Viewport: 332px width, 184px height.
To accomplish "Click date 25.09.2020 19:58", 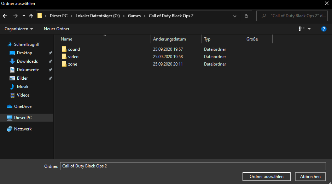I will pyautogui.click(x=168, y=56).
